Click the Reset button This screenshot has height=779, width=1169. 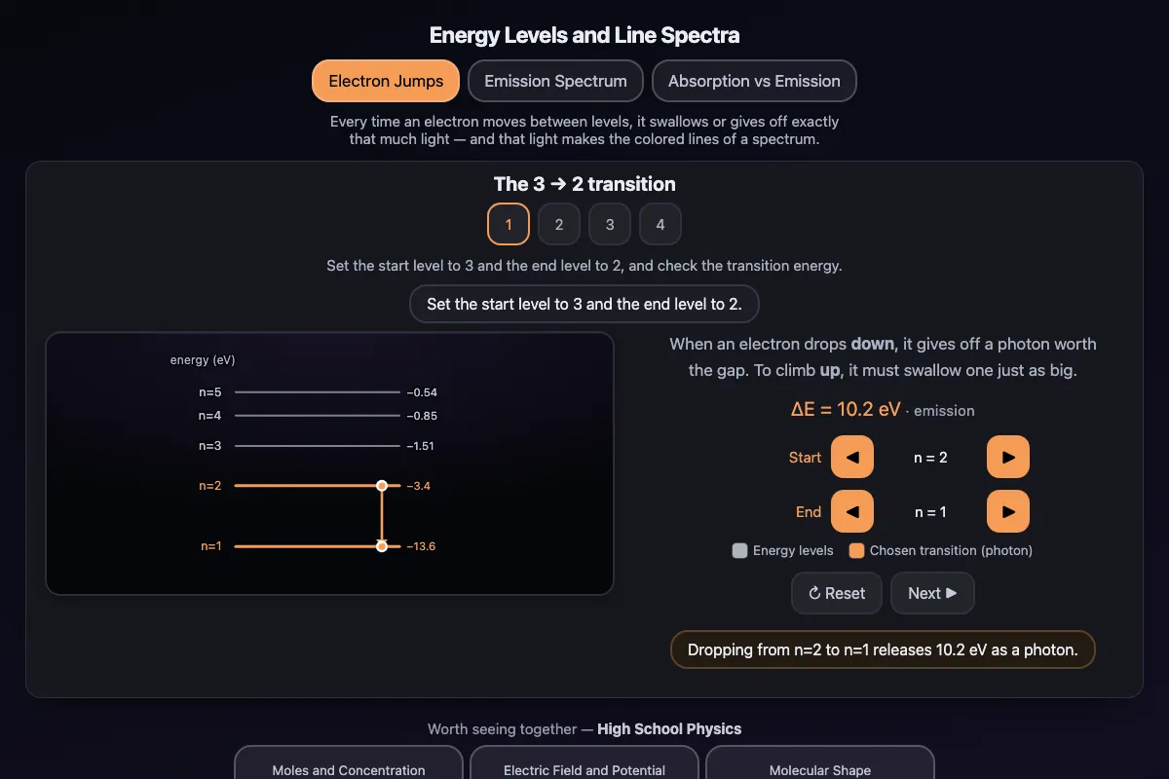837,593
